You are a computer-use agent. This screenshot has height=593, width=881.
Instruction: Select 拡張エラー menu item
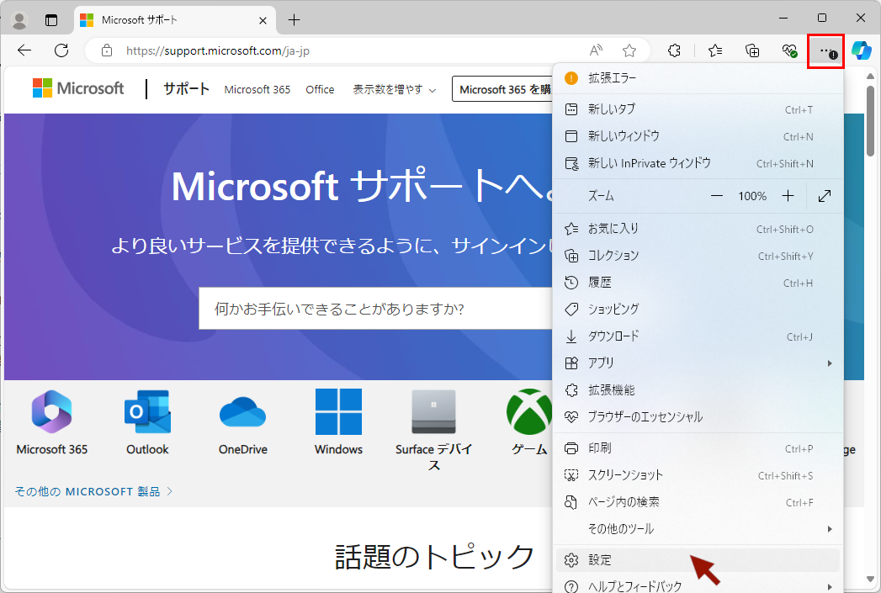698,78
